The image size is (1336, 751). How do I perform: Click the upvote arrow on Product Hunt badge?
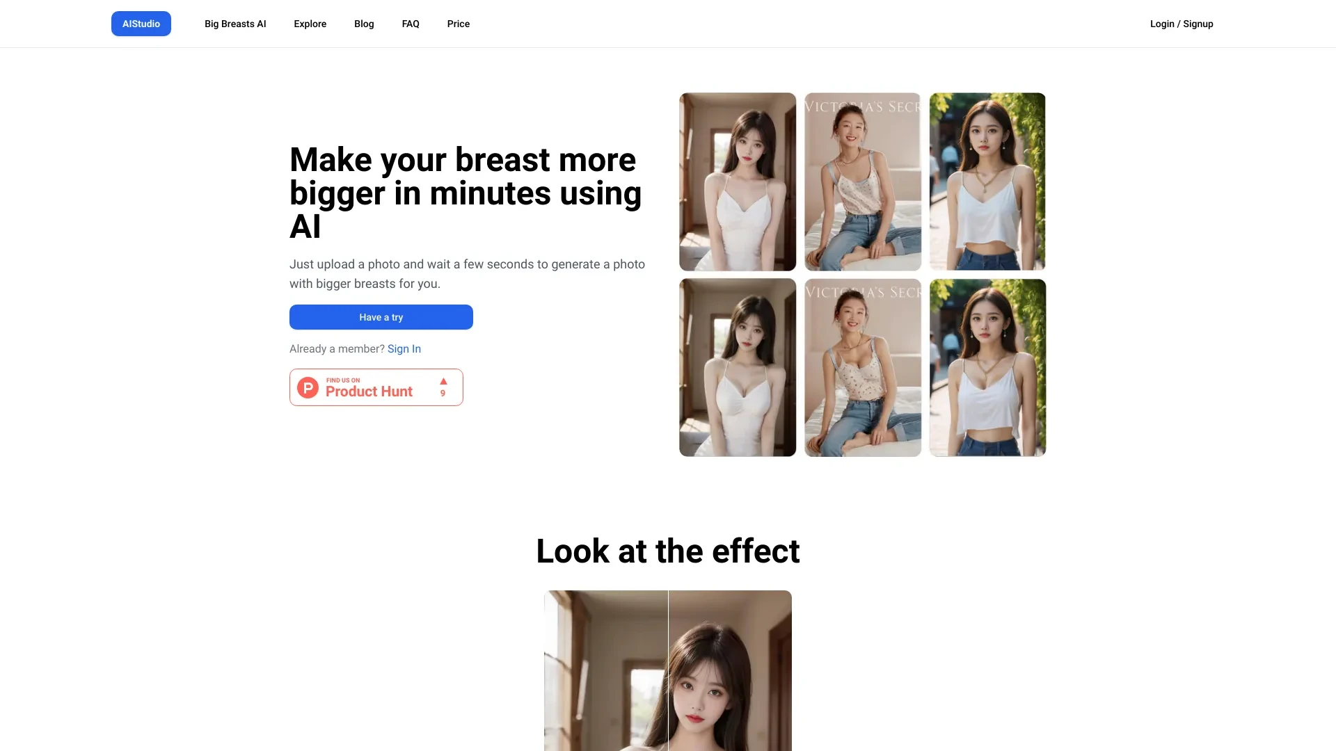(443, 380)
